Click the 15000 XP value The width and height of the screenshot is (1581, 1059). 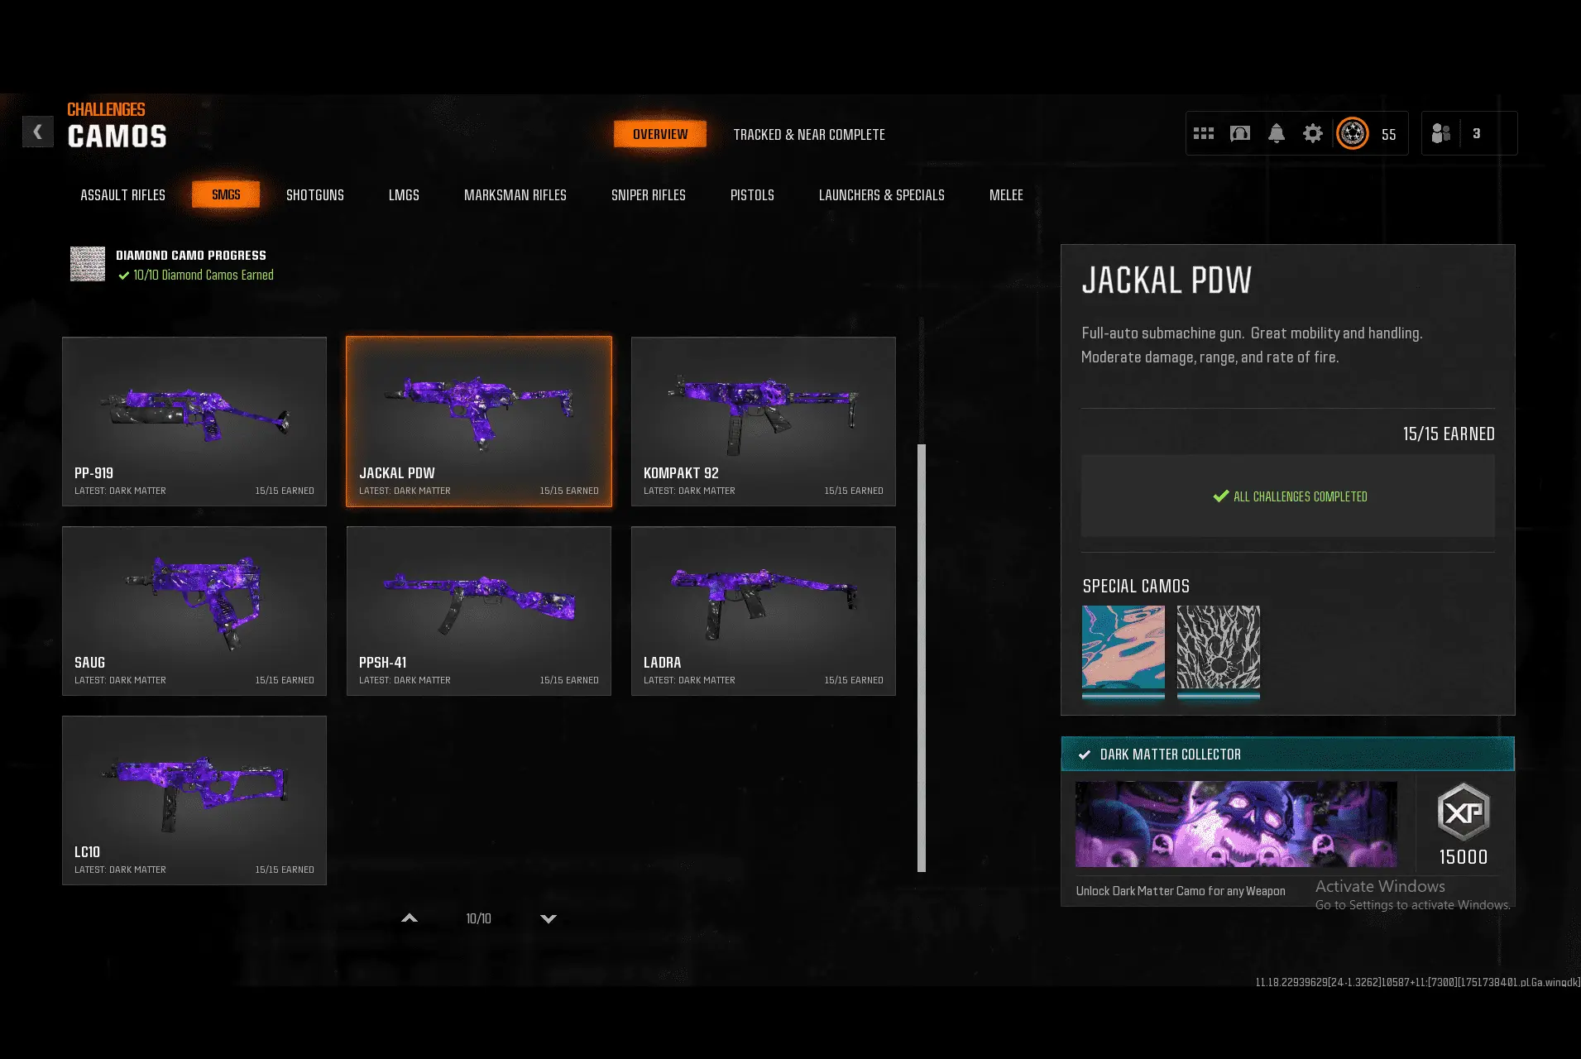point(1464,857)
